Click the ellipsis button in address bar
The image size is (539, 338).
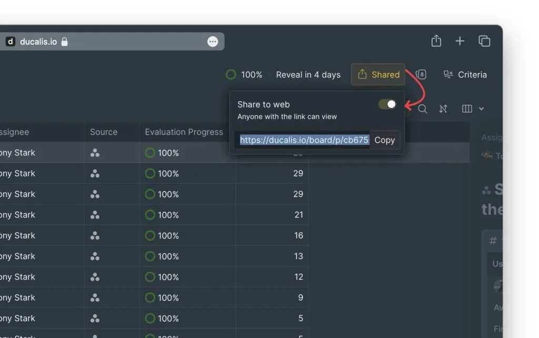[213, 42]
